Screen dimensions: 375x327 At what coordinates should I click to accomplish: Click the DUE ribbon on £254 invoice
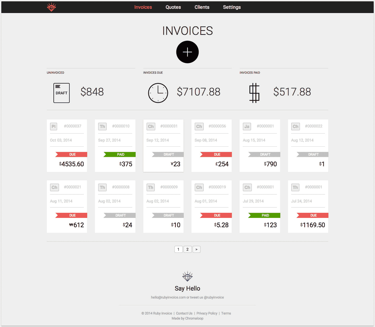[216, 155]
